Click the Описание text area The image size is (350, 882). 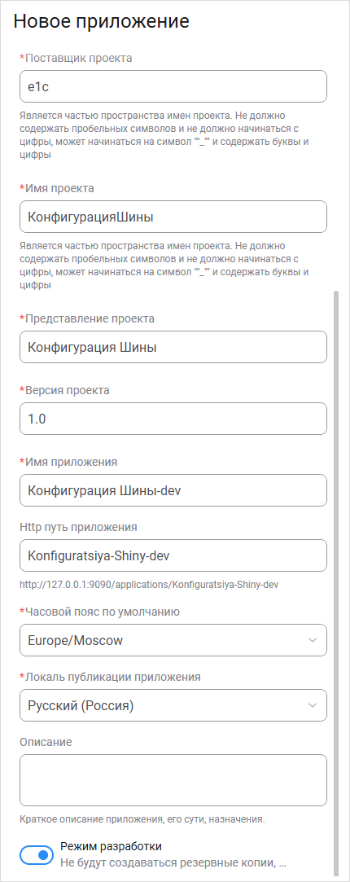click(x=173, y=780)
